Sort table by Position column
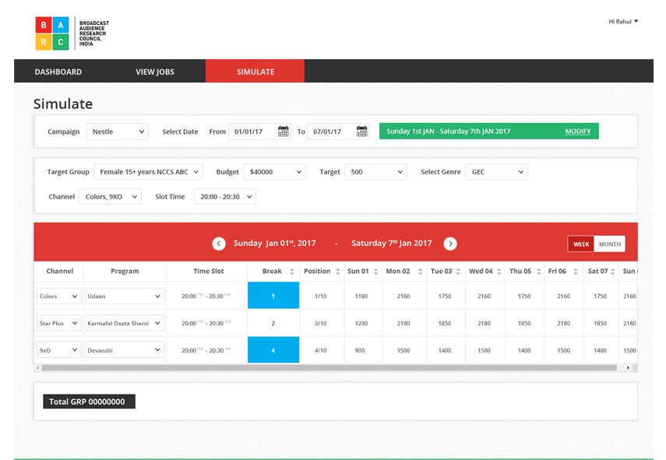666x460 pixels. [x=338, y=272]
